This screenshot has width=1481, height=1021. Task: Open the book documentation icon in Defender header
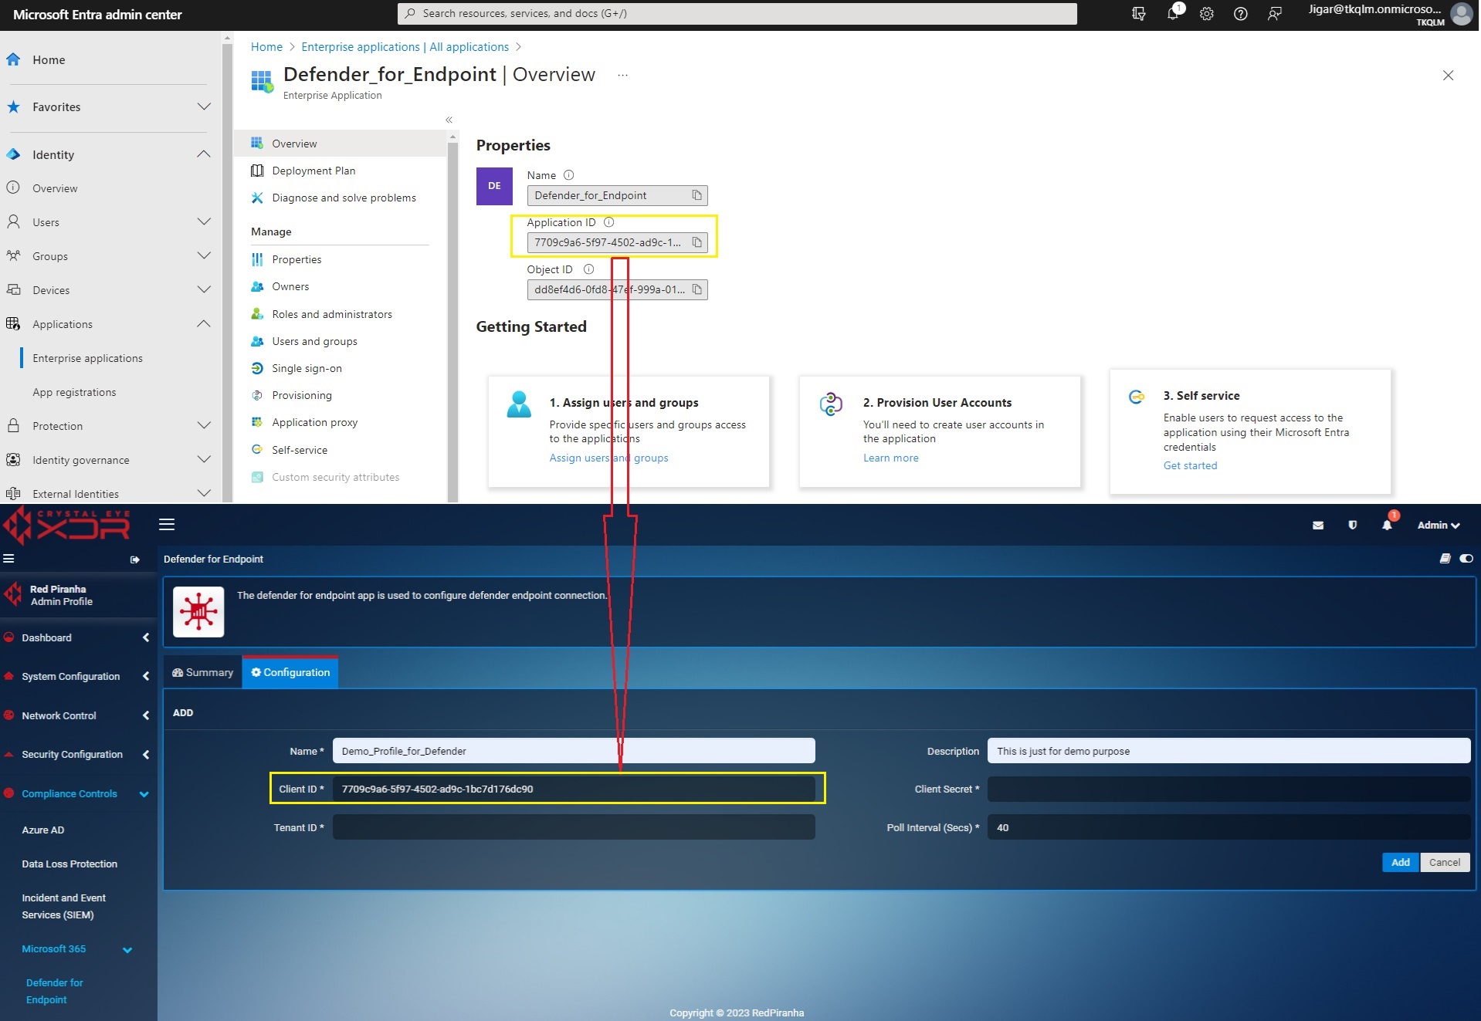pyautogui.click(x=1445, y=559)
